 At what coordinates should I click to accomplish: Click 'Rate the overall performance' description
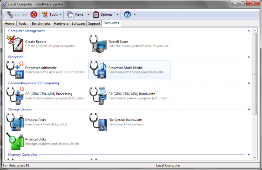[x=139, y=46]
